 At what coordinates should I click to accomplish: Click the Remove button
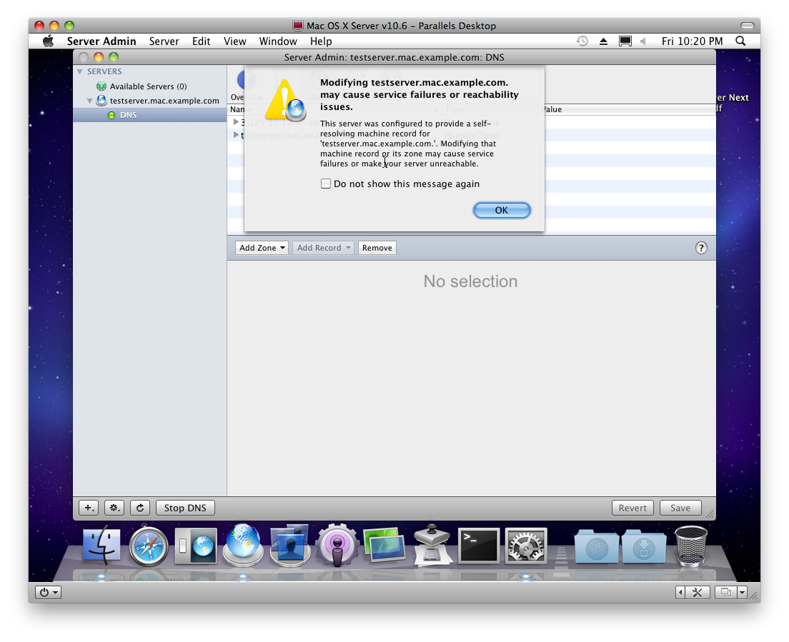click(x=377, y=248)
